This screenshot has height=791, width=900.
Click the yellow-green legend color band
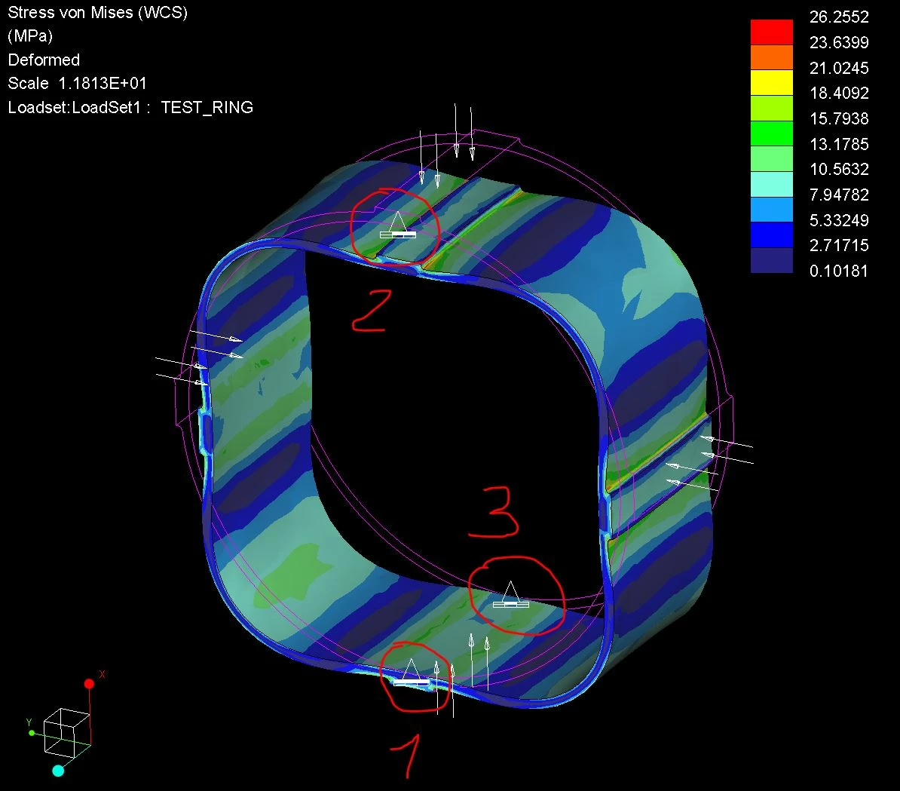771,108
